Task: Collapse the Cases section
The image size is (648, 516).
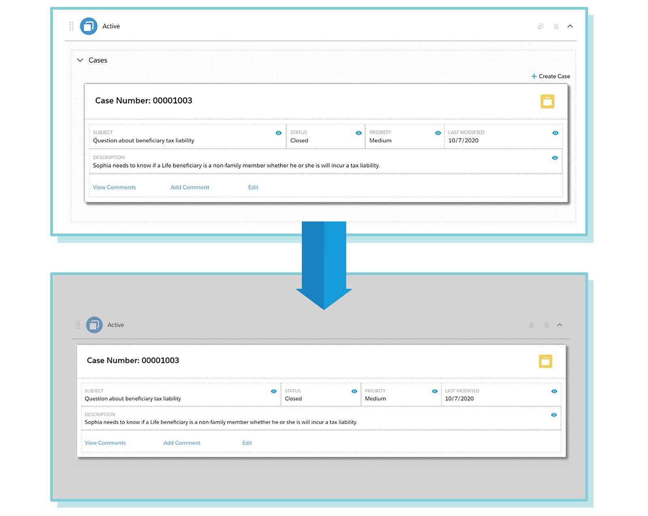Action: pyautogui.click(x=80, y=60)
